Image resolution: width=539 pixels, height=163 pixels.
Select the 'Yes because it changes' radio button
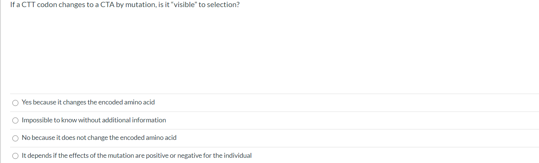[x=15, y=103]
